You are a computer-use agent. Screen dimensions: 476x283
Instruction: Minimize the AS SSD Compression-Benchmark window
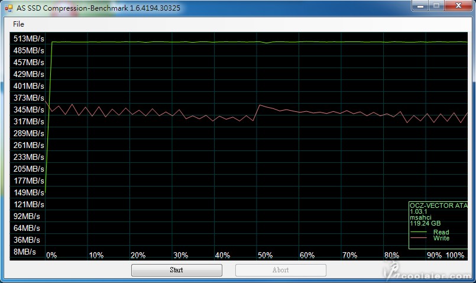[420, 6]
